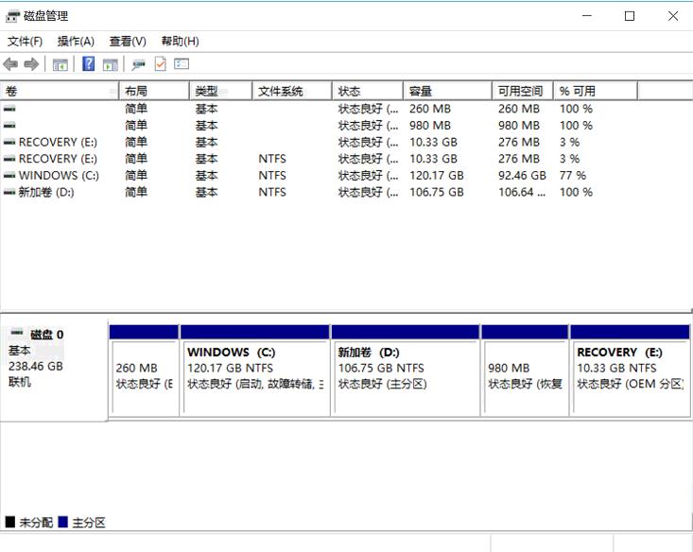This screenshot has height=552, width=693.
Task: Open the blue Help question-mark icon
Action: [x=88, y=64]
